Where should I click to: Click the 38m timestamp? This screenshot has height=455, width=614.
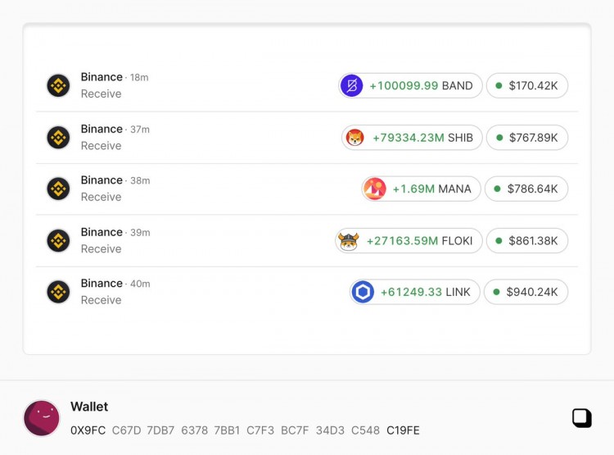pyautogui.click(x=140, y=181)
